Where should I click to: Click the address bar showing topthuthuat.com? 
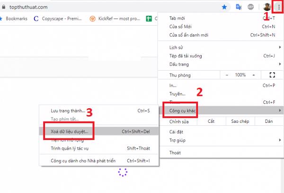click(95, 7)
